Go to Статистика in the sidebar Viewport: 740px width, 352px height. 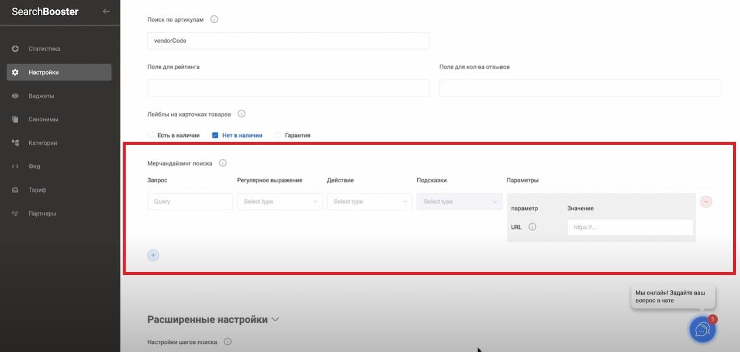[x=44, y=48]
